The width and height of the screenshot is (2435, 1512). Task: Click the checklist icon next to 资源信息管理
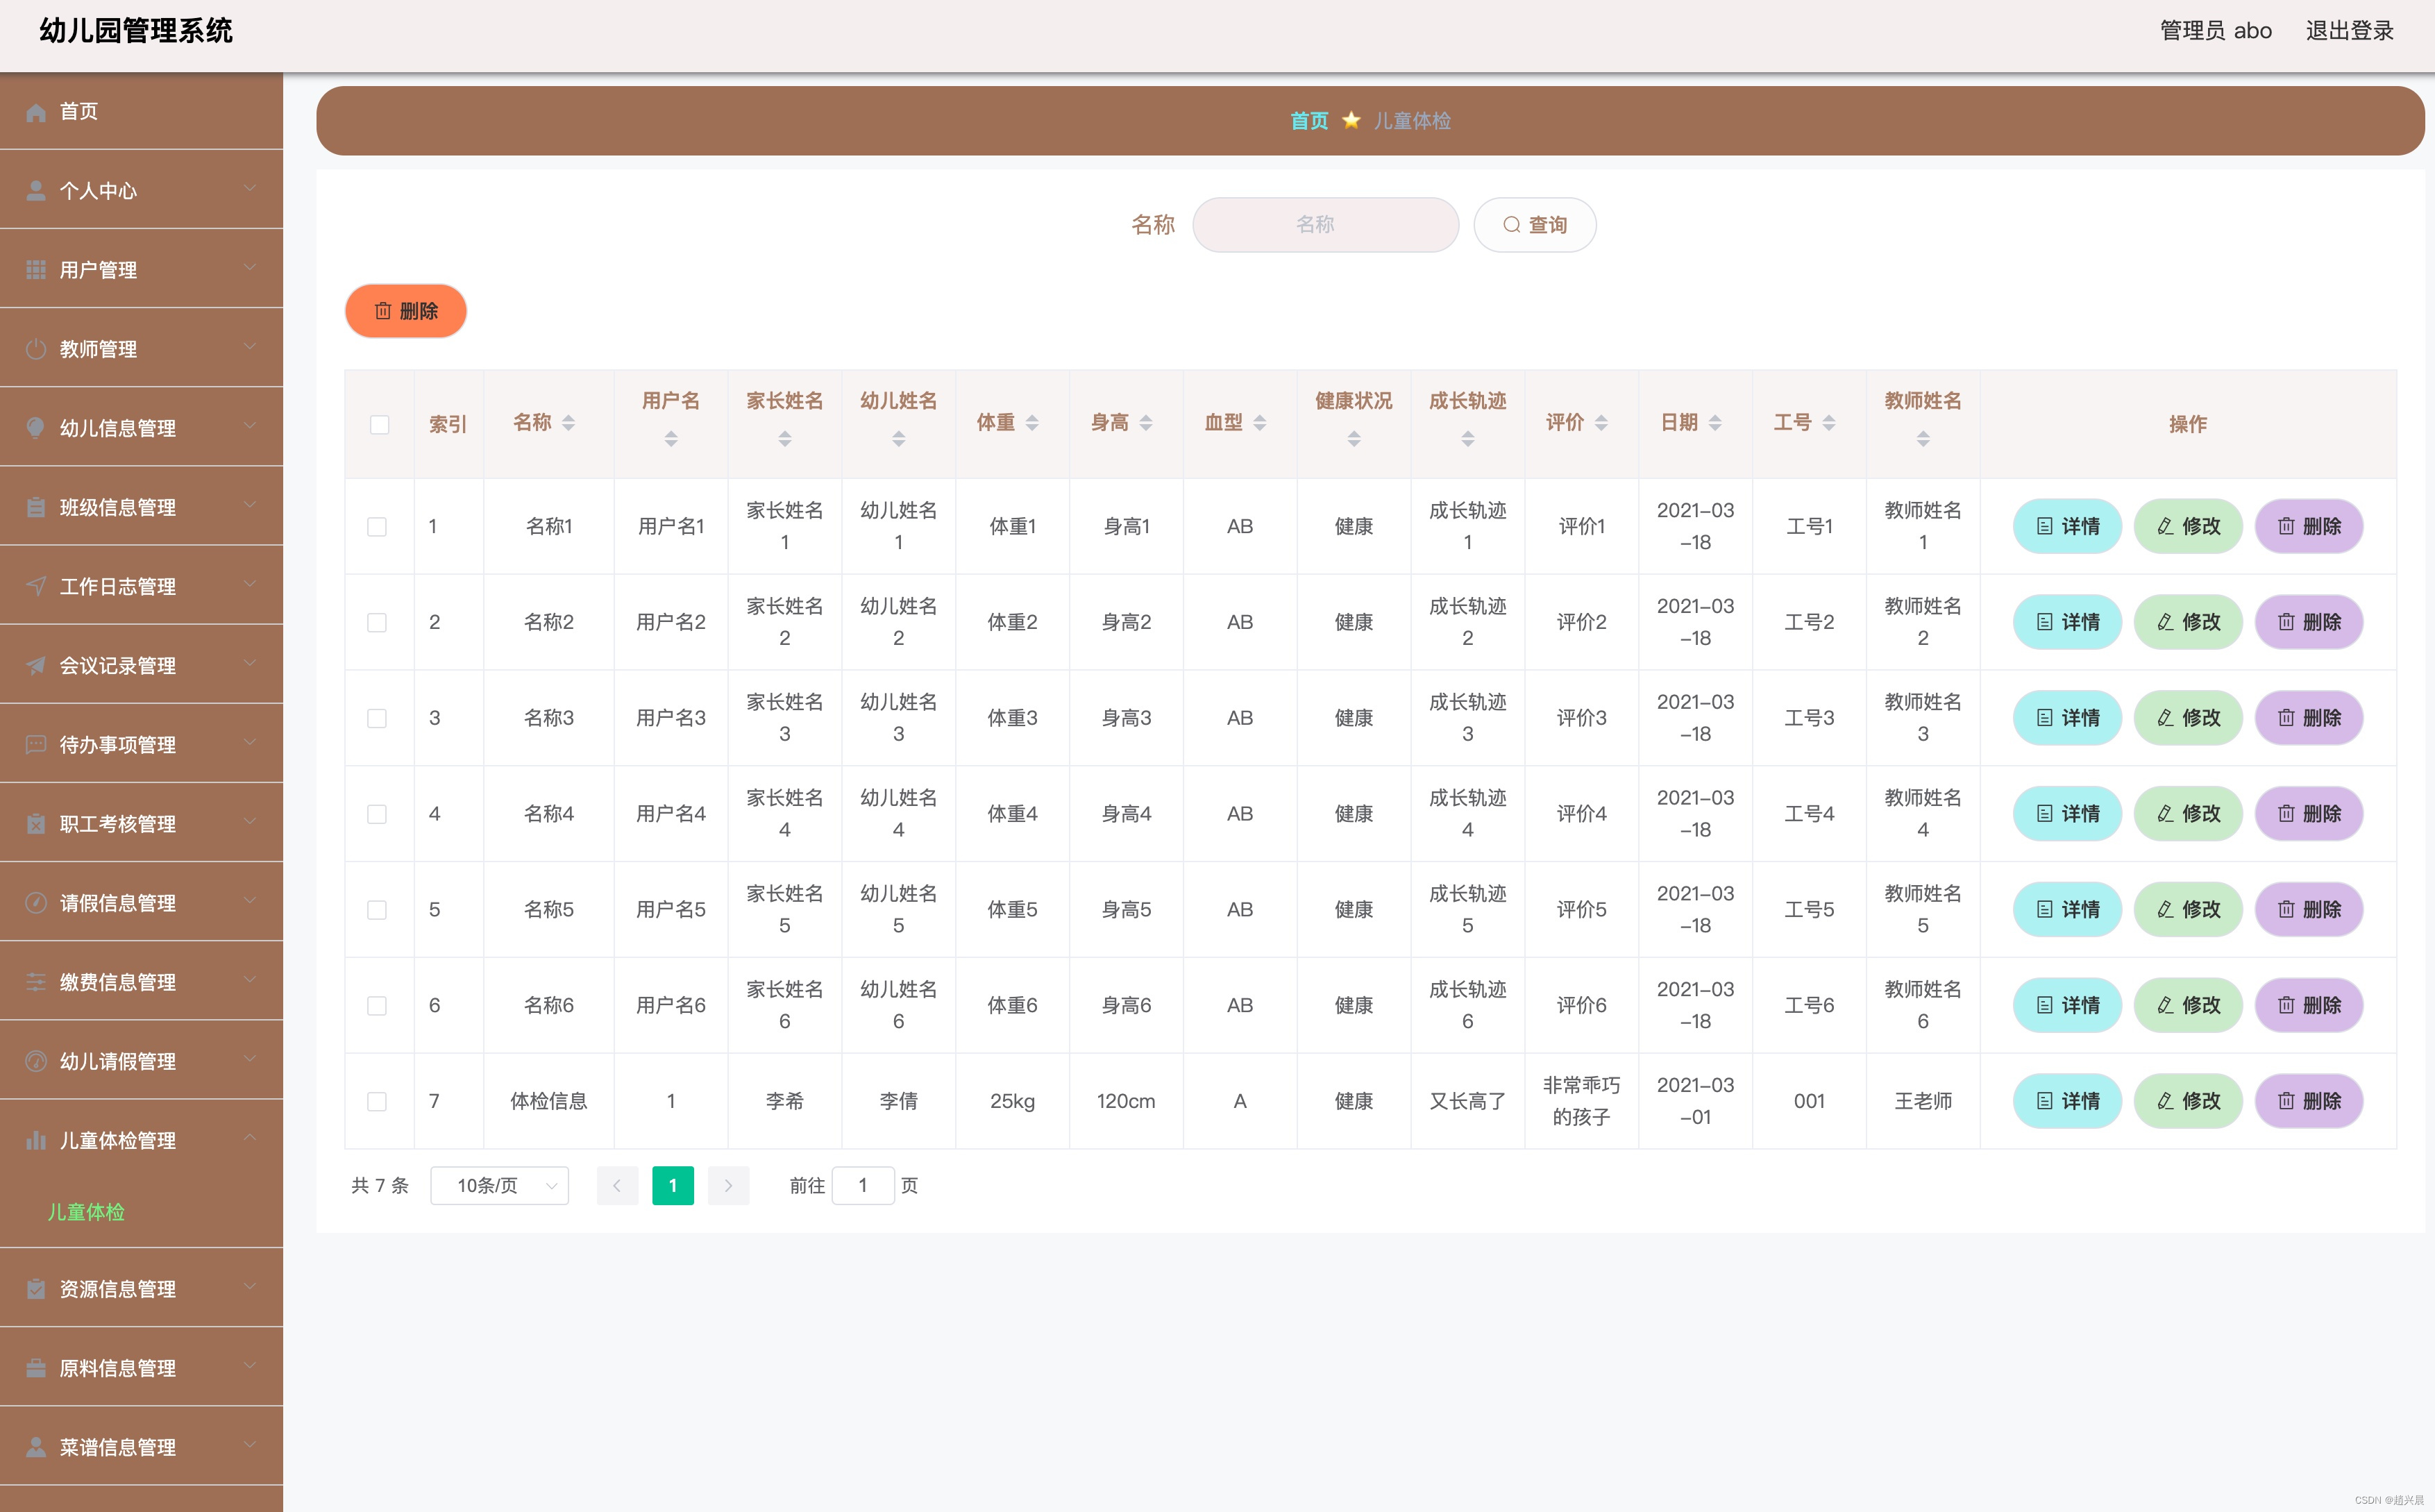point(36,1289)
